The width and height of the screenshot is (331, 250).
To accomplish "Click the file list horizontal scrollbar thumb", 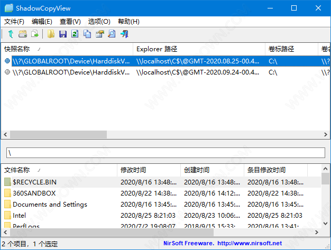I will point(112,232).
